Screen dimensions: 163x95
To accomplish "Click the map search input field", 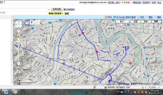I will coord(24,10).
